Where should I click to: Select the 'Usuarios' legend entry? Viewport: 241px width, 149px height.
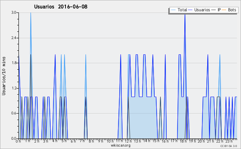[x=199, y=10]
